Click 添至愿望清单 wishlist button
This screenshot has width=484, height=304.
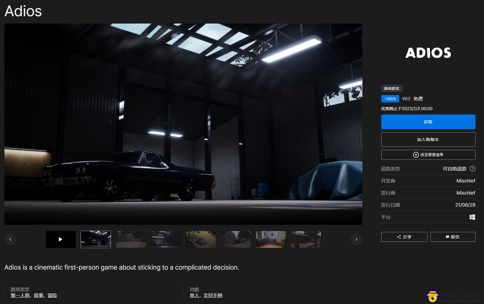click(428, 155)
